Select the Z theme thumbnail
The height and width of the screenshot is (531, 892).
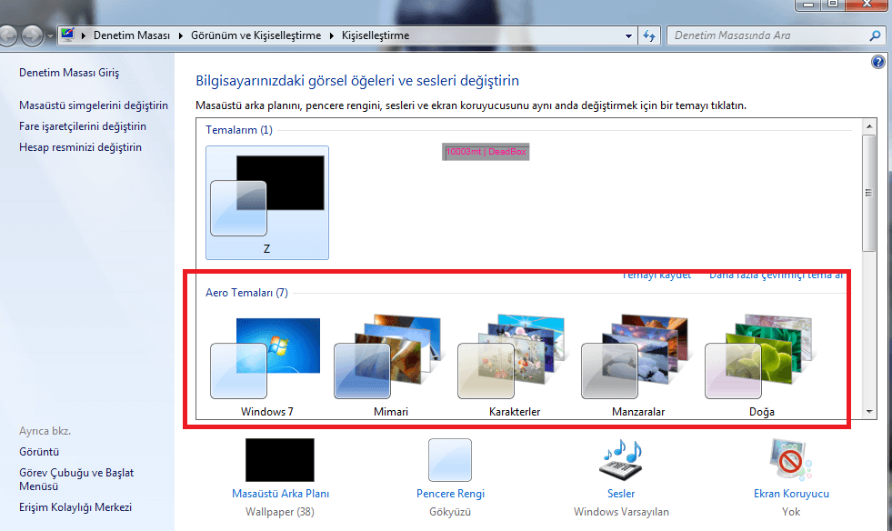point(266,203)
